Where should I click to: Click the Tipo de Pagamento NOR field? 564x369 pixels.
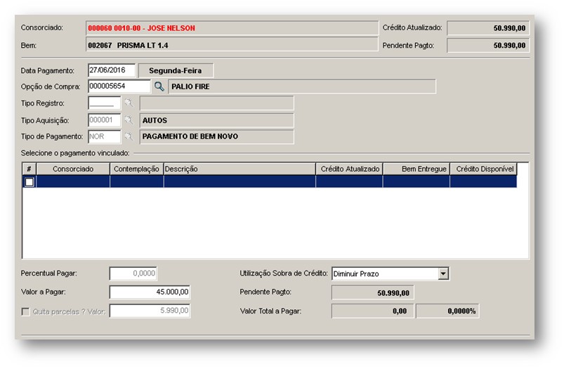[105, 136]
